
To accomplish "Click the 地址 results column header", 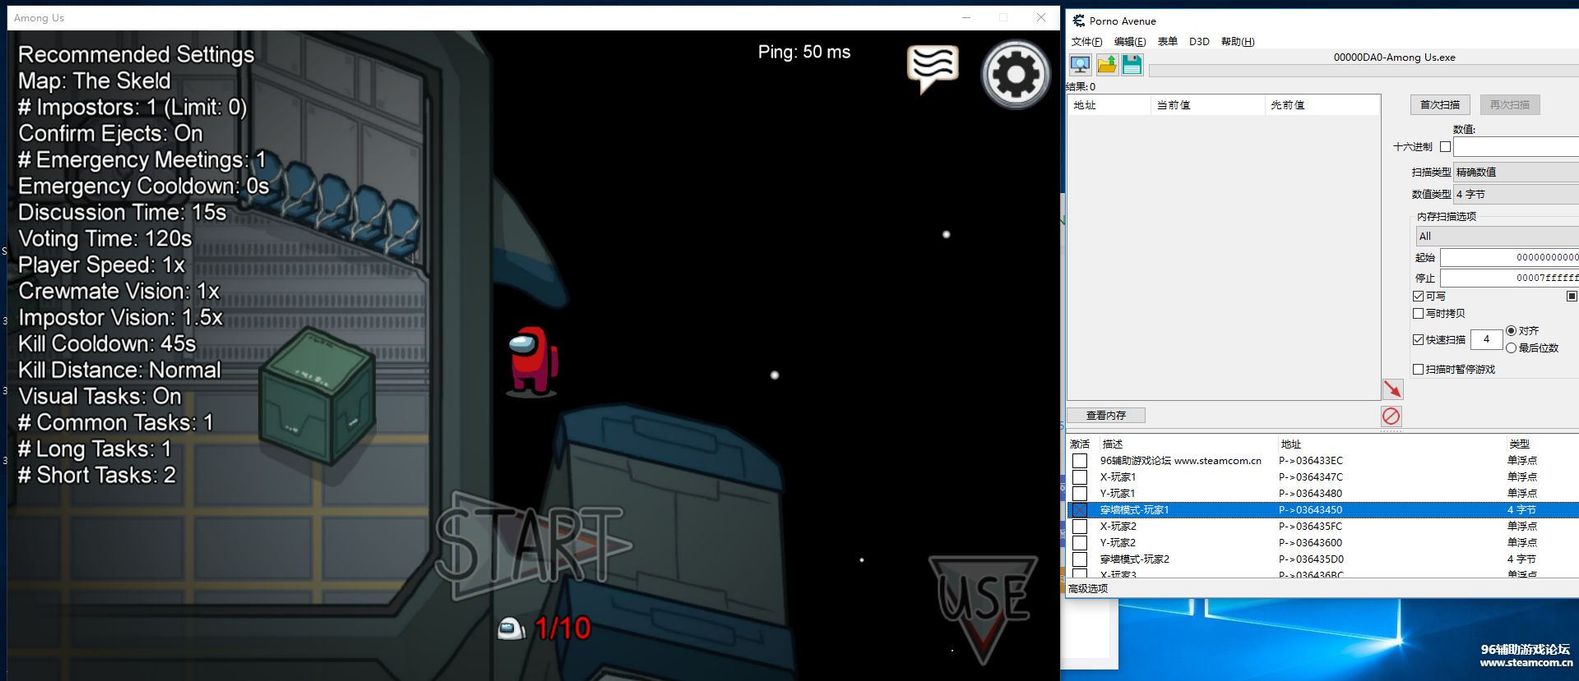I will (x=1109, y=105).
